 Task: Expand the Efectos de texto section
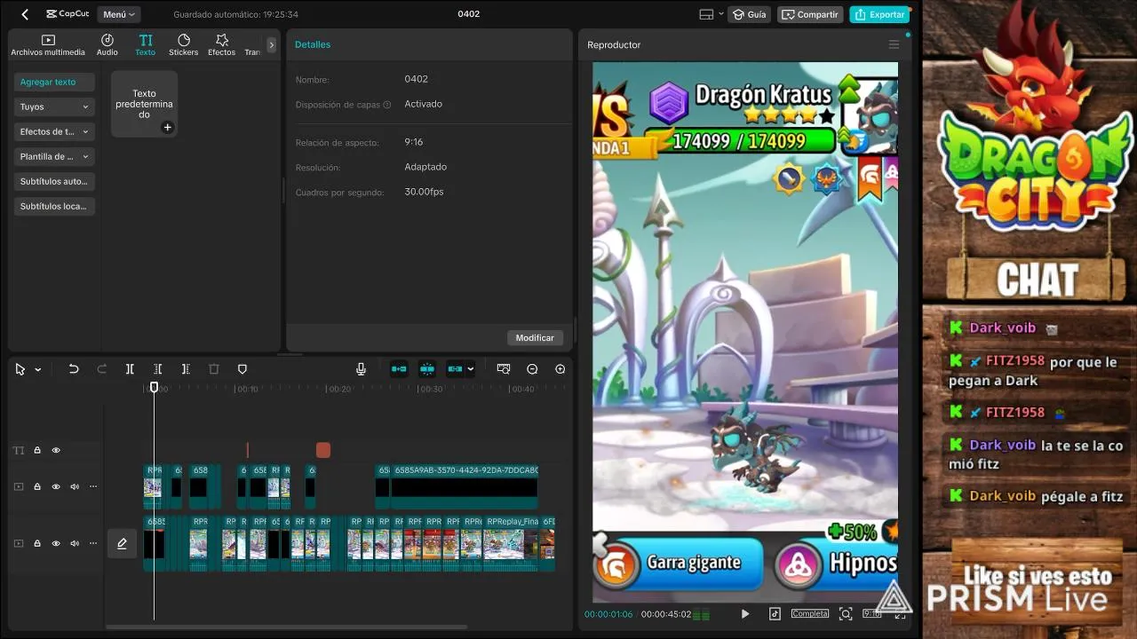[x=55, y=131]
